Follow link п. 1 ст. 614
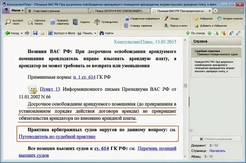Viewport: 246px width, 163px height. (x=84, y=77)
